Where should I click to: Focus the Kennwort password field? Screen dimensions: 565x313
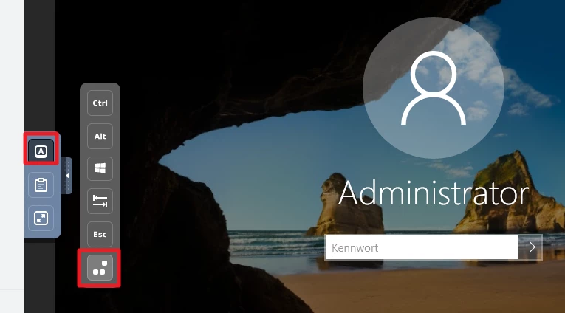click(421, 248)
